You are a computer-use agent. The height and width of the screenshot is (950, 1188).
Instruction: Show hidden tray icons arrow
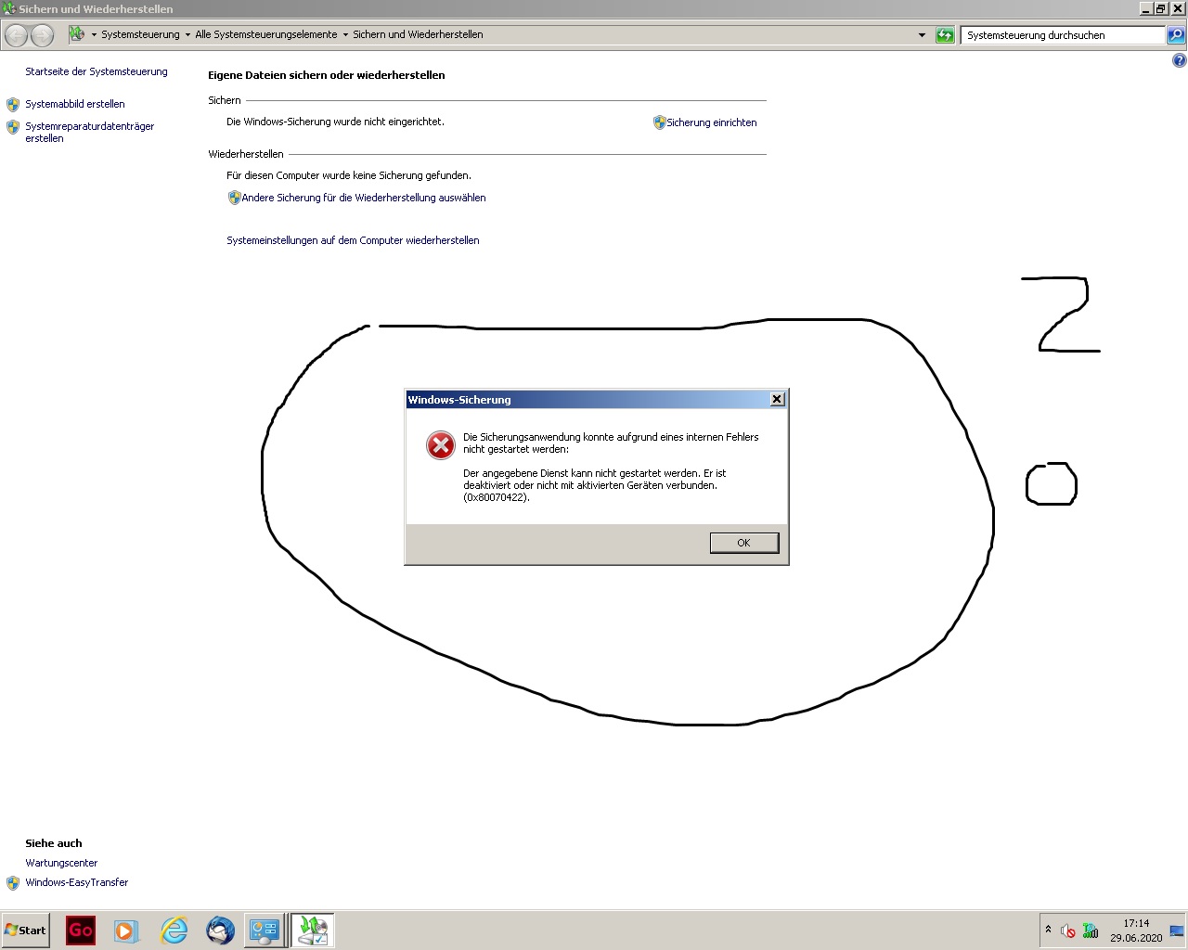1049,930
